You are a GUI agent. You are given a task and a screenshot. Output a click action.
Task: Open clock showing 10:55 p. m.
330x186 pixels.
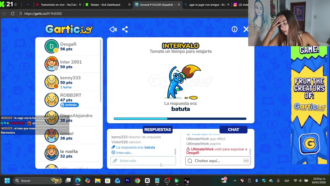tap(319, 181)
